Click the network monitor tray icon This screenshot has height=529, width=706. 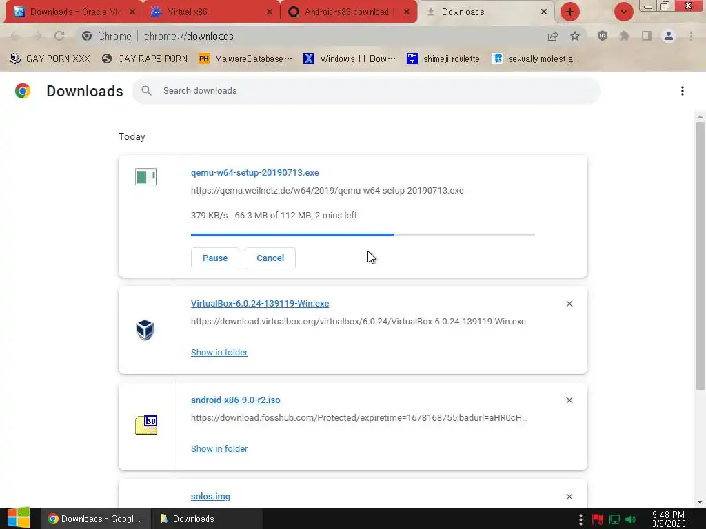click(614, 519)
